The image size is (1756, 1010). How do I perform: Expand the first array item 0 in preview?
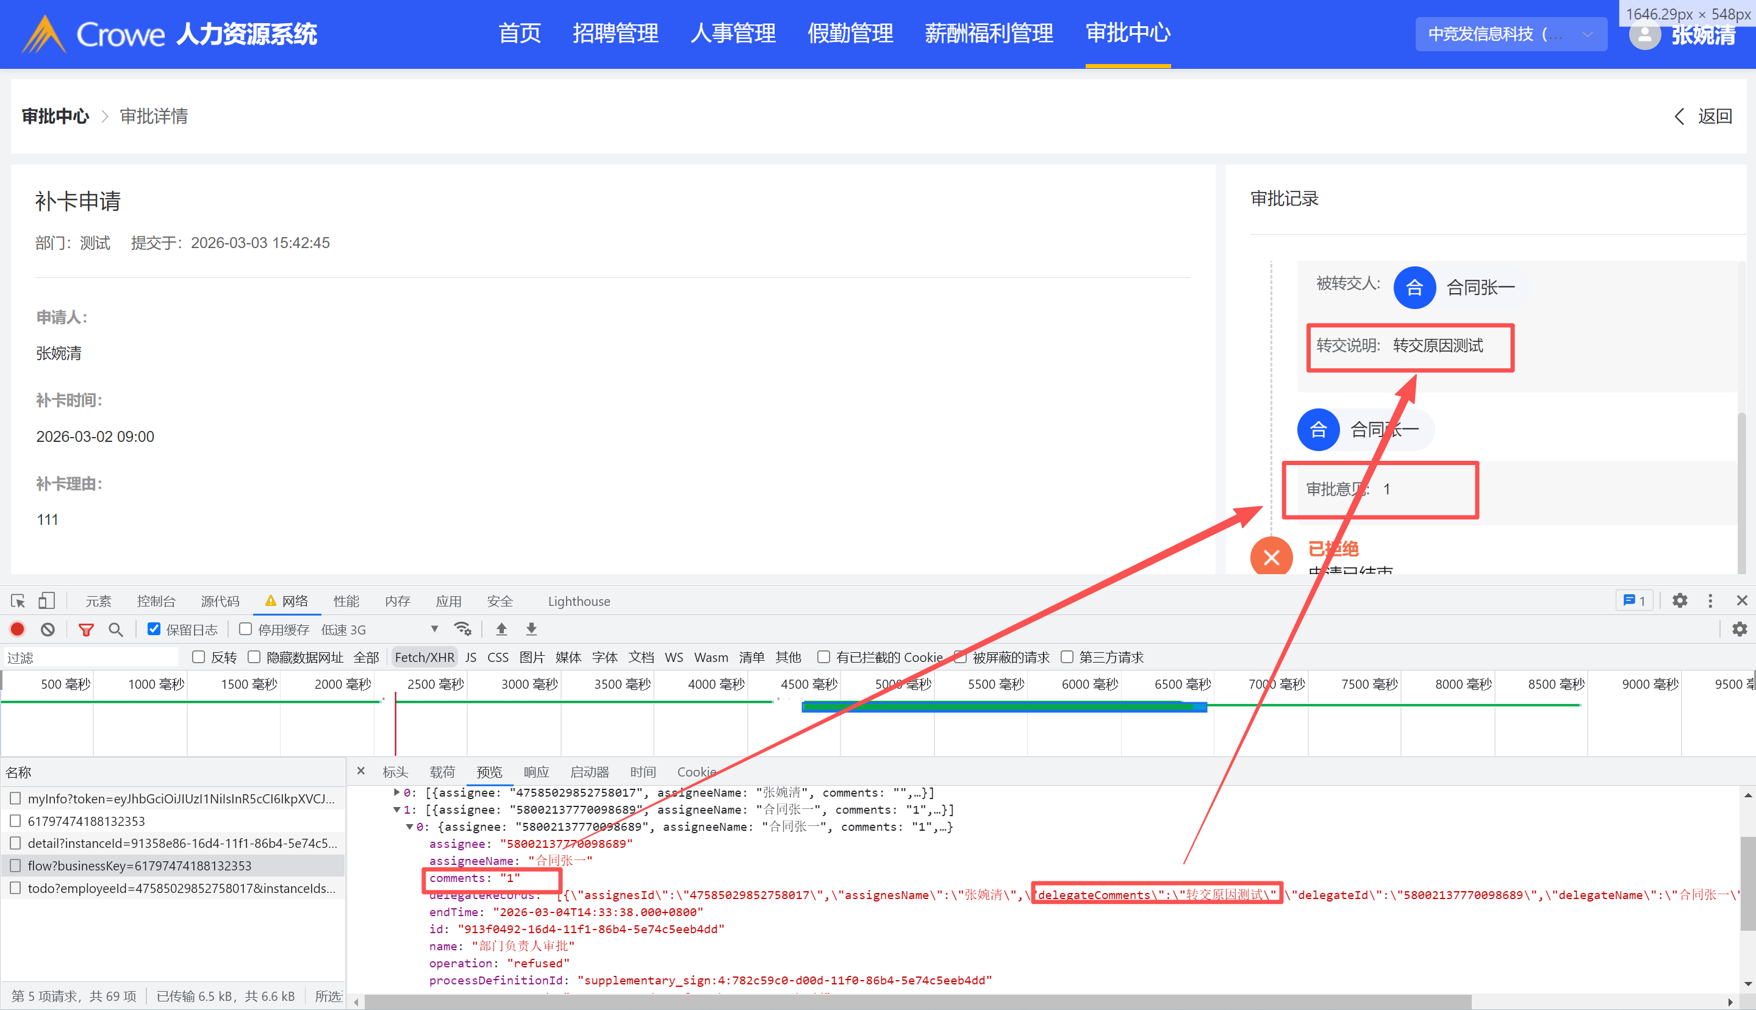[x=396, y=792]
